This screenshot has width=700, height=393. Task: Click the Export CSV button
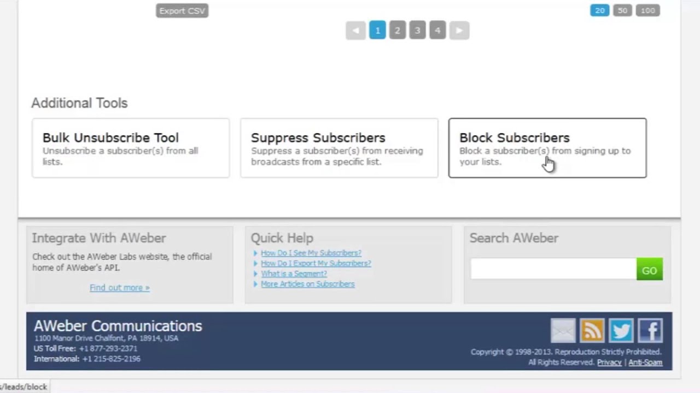pyautogui.click(x=182, y=11)
